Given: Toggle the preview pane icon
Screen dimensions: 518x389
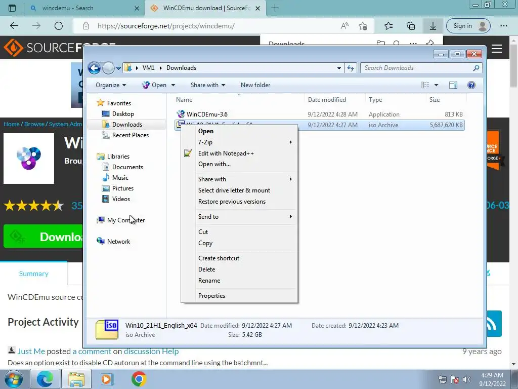Looking at the screenshot, I should coord(453,85).
